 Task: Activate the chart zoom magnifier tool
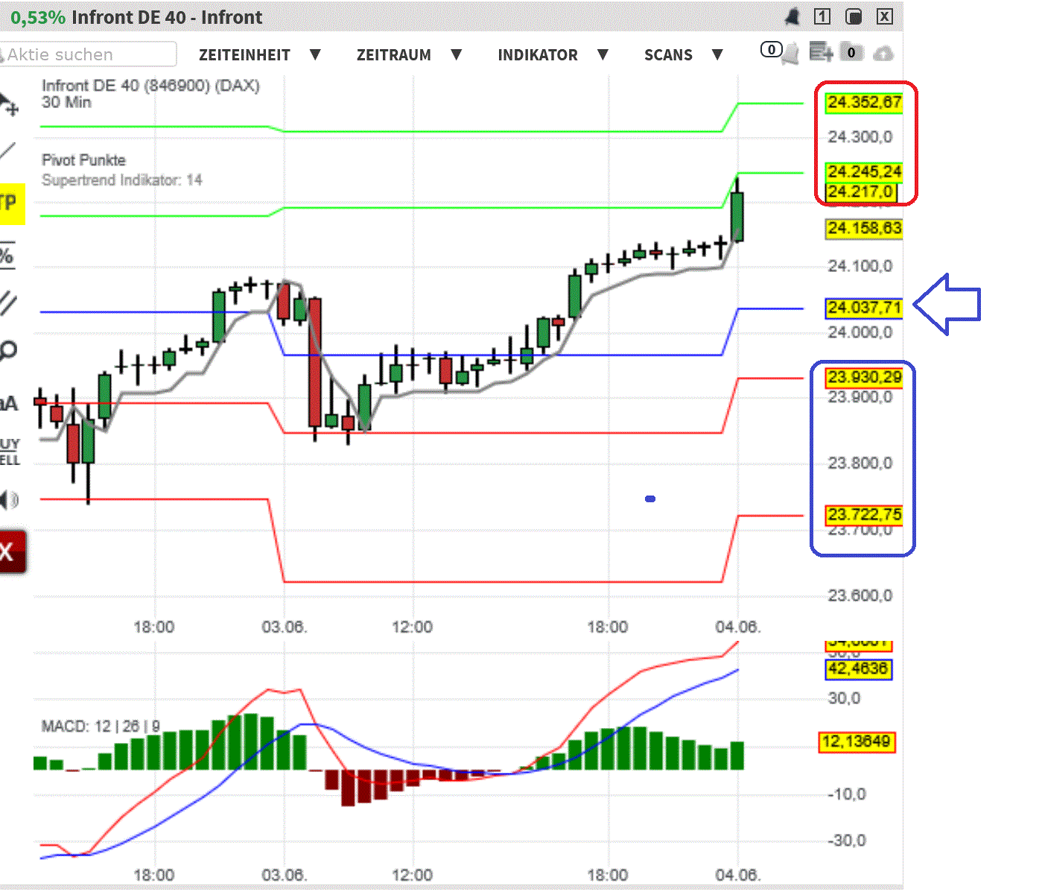click(9, 349)
